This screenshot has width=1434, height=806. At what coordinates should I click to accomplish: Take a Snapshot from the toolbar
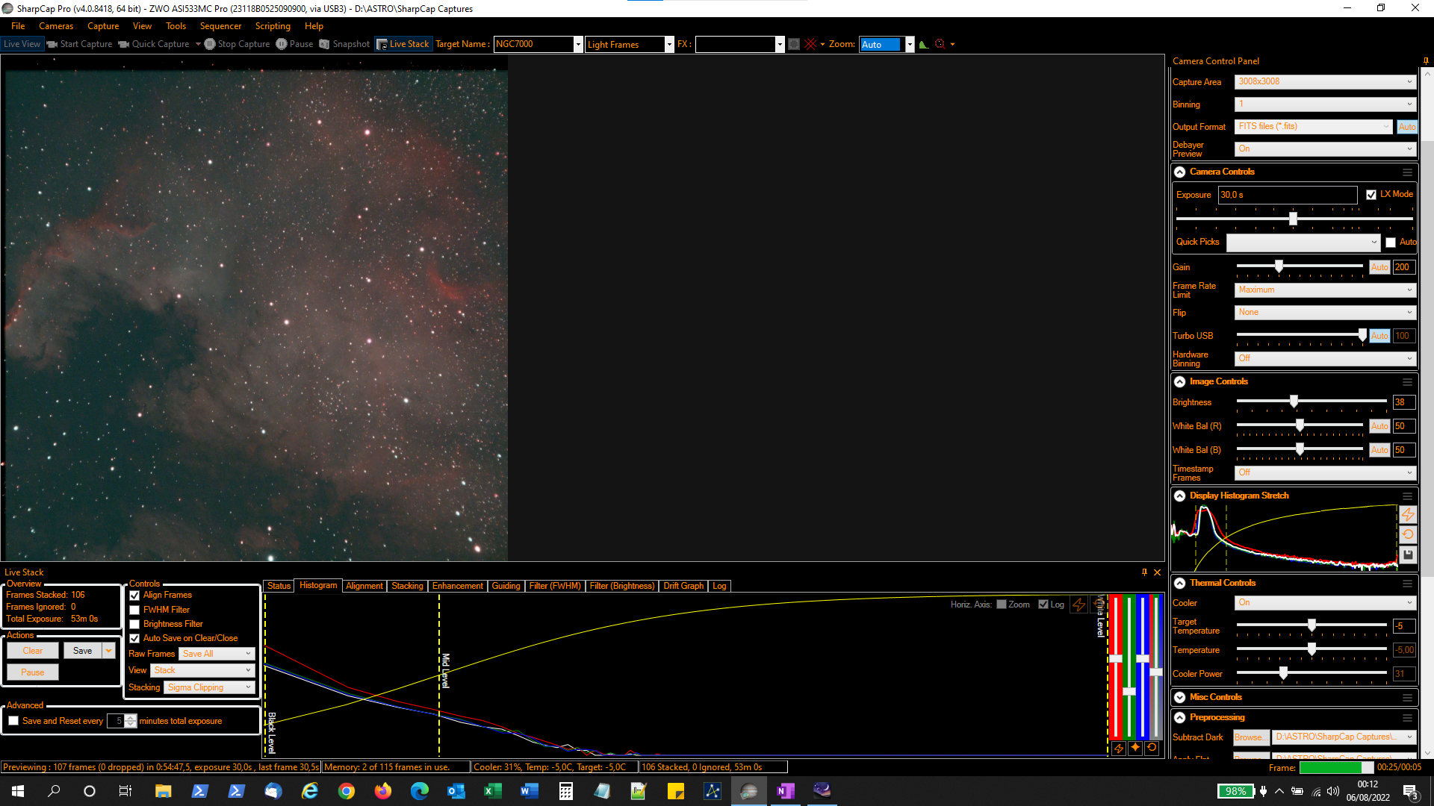(x=344, y=44)
